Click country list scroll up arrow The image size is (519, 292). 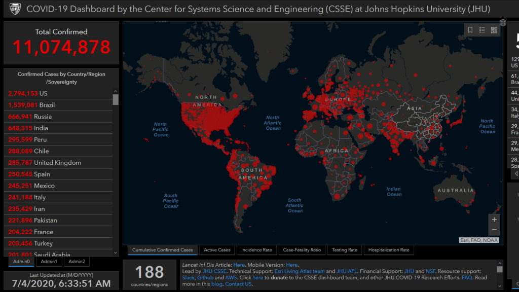click(115, 91)
